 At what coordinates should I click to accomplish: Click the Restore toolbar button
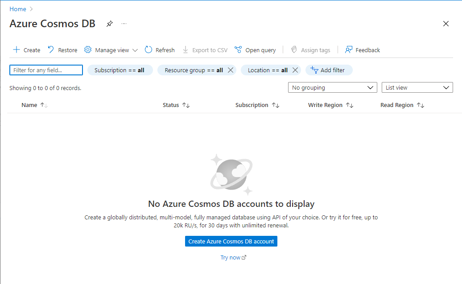coord(62,50)
